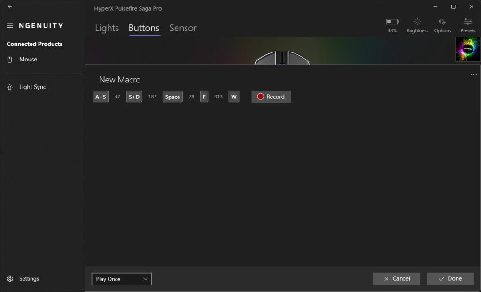Click the NGENUITY logo text
The image size is (481, 292).
(41, 26)
